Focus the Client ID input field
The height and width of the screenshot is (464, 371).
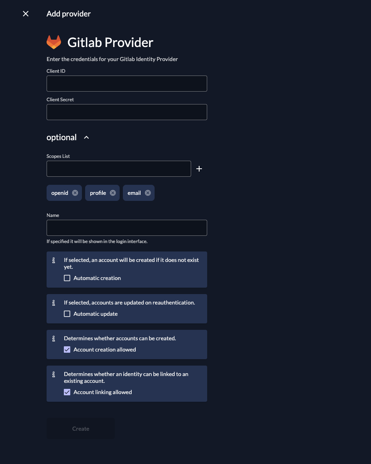[127, 84]
